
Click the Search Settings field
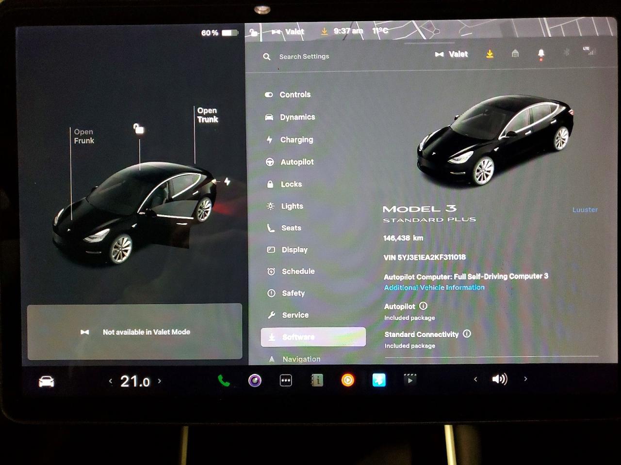pyautogui.click(x=304, y=57)
